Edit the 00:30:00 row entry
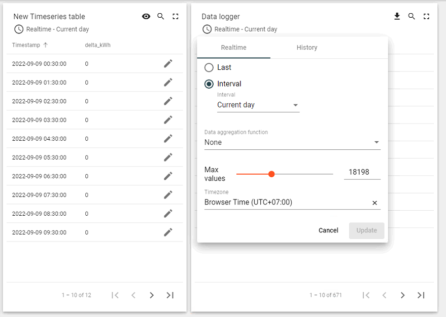 168,64
